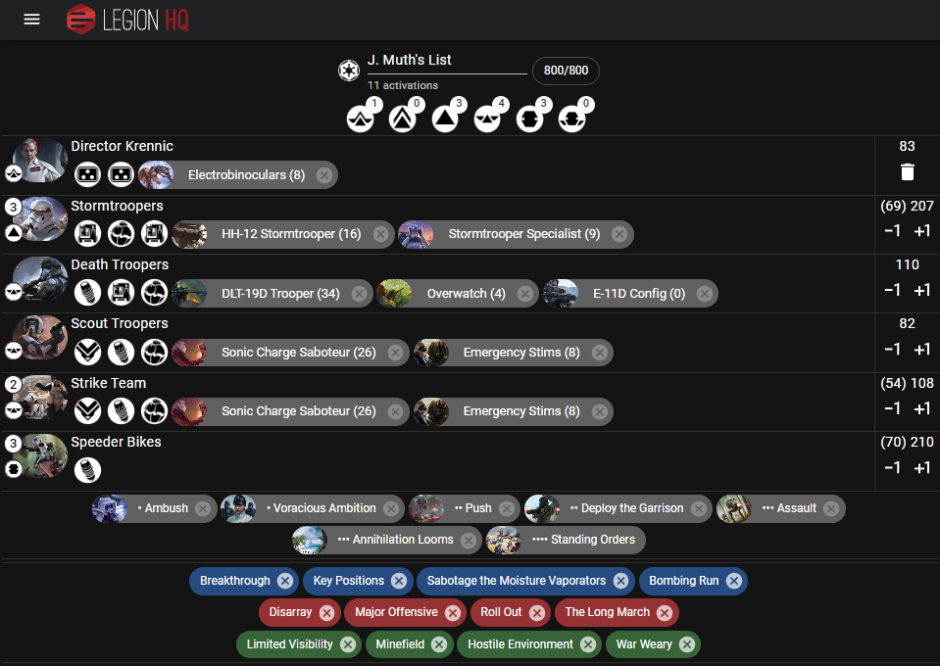Decrease Speeder Bikes unit count by one
The width and height of the screenshot is (940, 666).
point(893,468)
